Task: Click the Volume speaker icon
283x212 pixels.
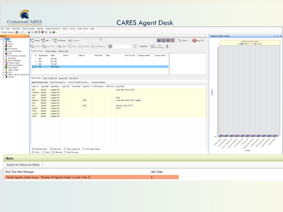Action: (70, 41)
